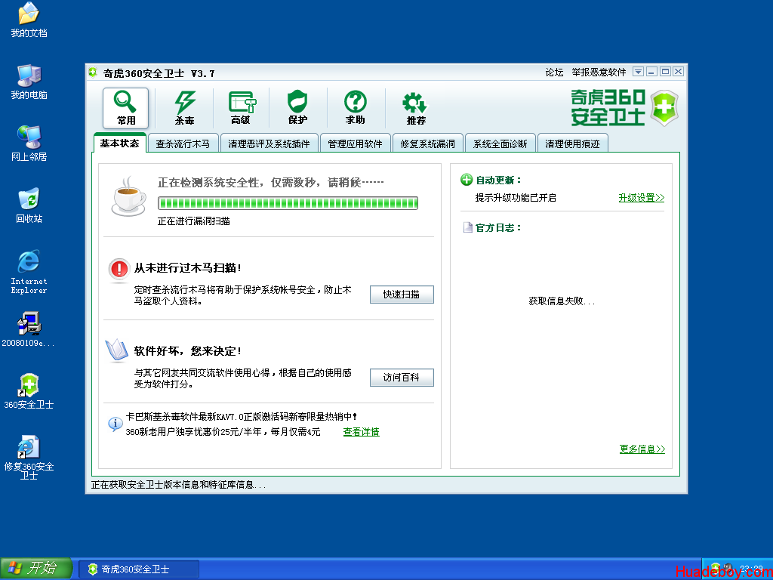This screenshot has height=580, width=773.
Task: Click the 奇虎360安全卫士 logo shield
Action: tap(664, 107)
